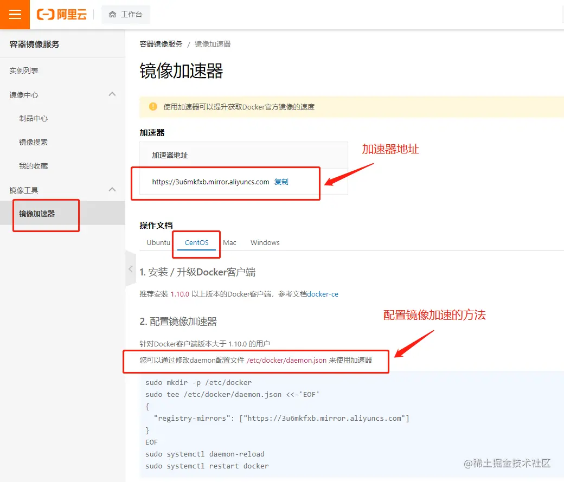The width and height of the screenshot is (564, 482).
Task: Open the docker-ce documentation link
Action: pos(323,294)
